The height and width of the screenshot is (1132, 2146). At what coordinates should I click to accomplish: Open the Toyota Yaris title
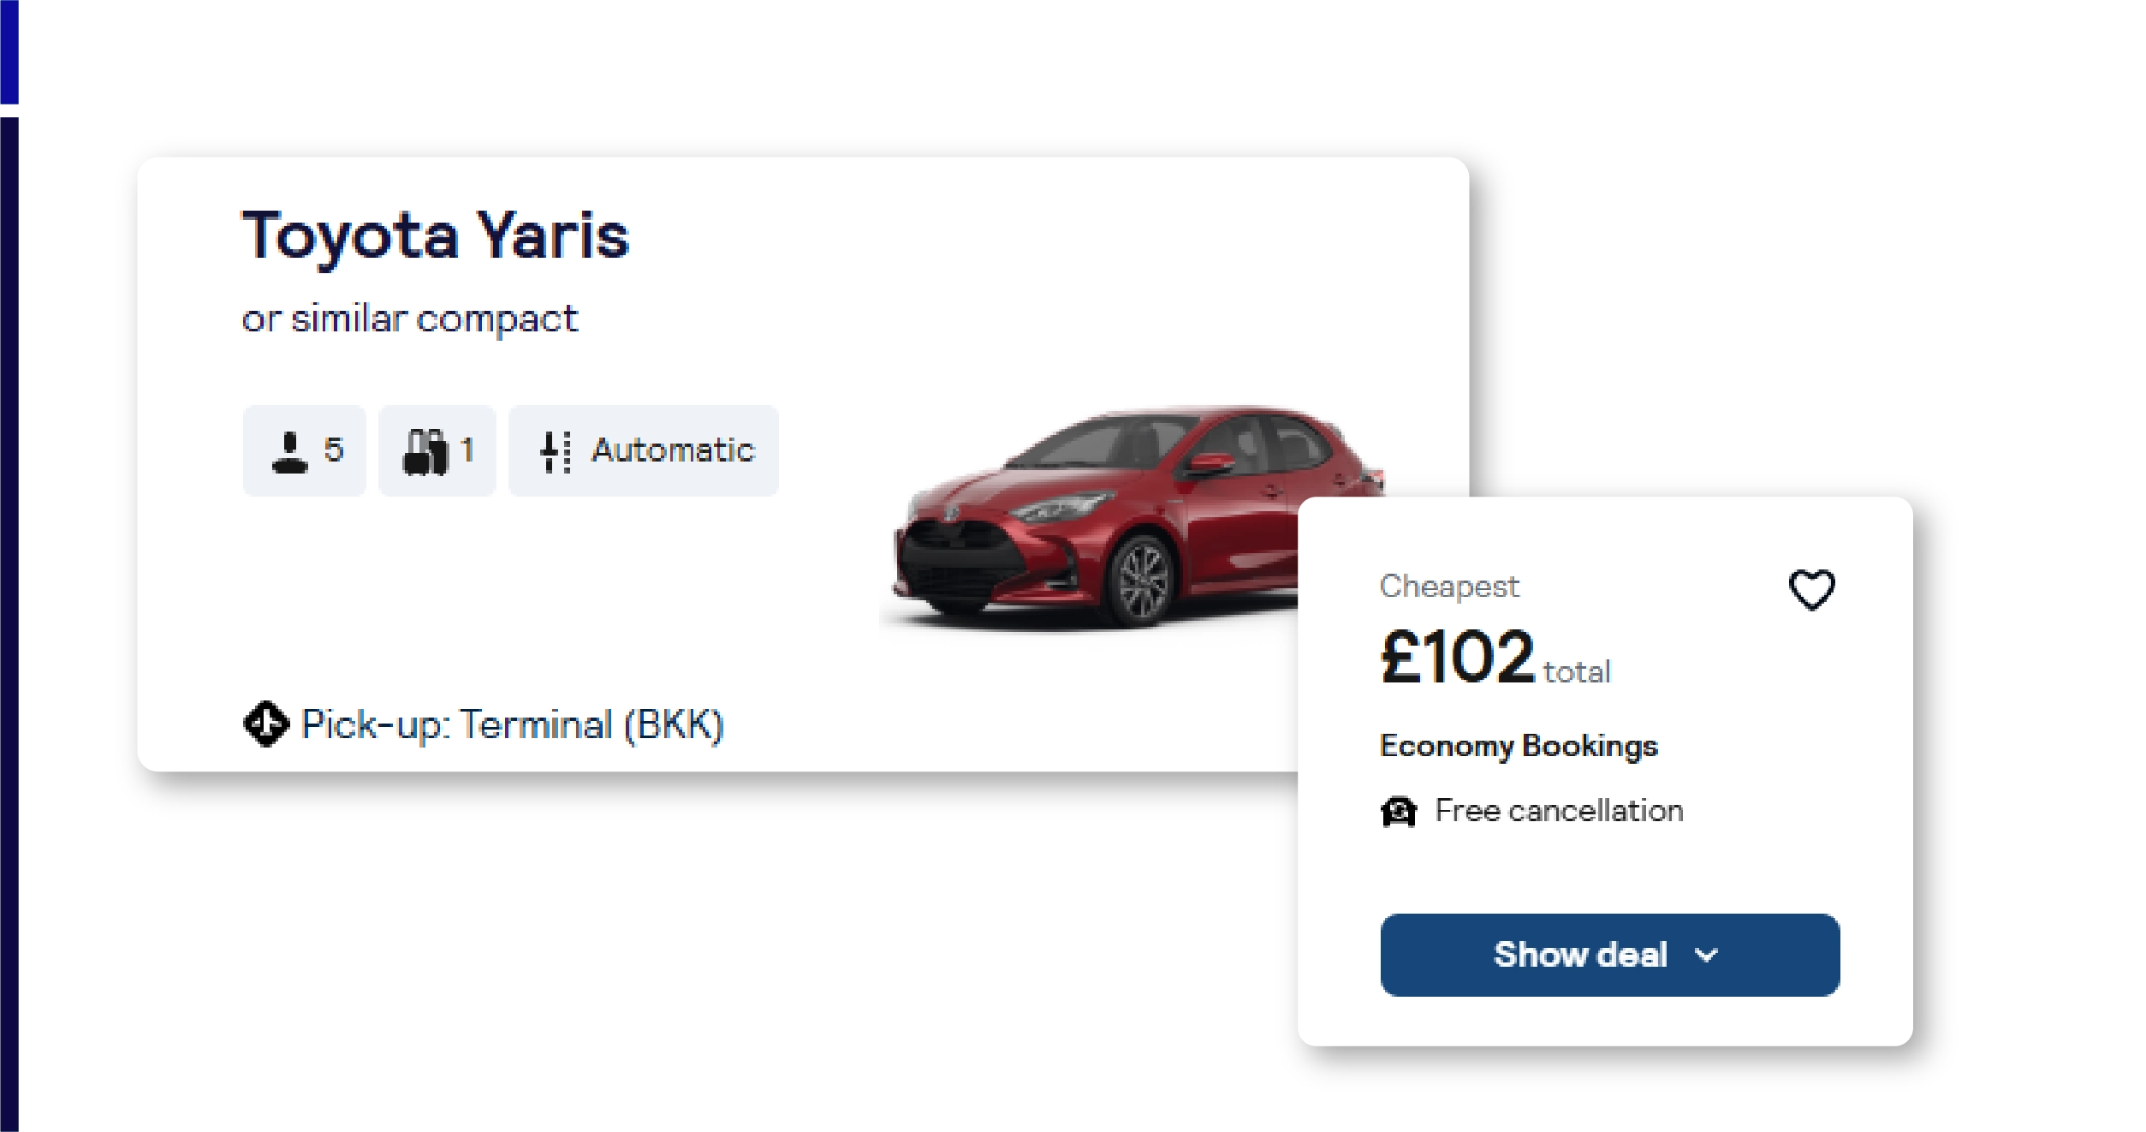(436, 235)
